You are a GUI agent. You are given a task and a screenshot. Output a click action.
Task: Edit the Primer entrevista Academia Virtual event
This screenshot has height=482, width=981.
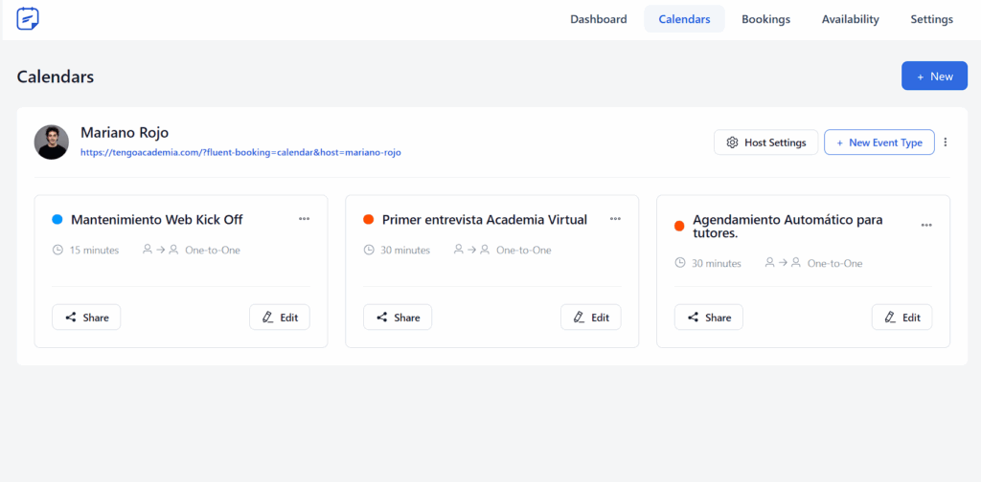590,318
